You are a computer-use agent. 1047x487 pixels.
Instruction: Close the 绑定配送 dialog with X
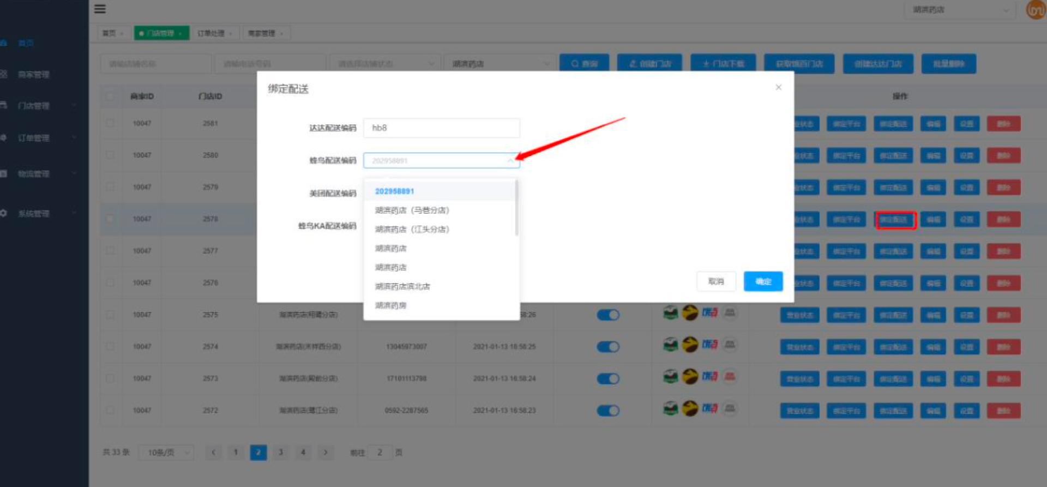[x=778, y=87]
